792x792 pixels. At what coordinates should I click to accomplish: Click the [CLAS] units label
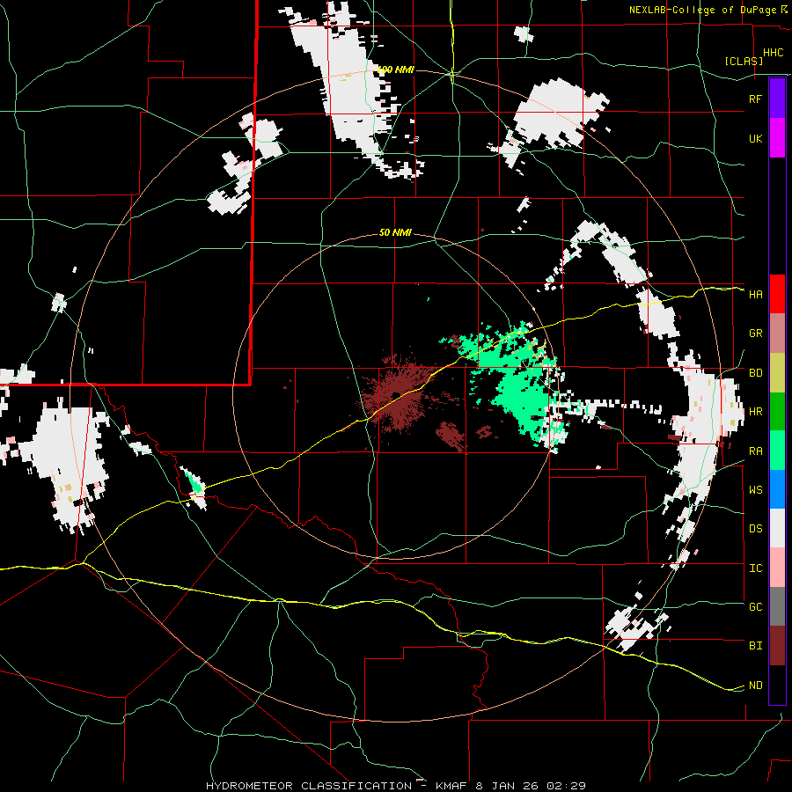click(x=744, y=61)
